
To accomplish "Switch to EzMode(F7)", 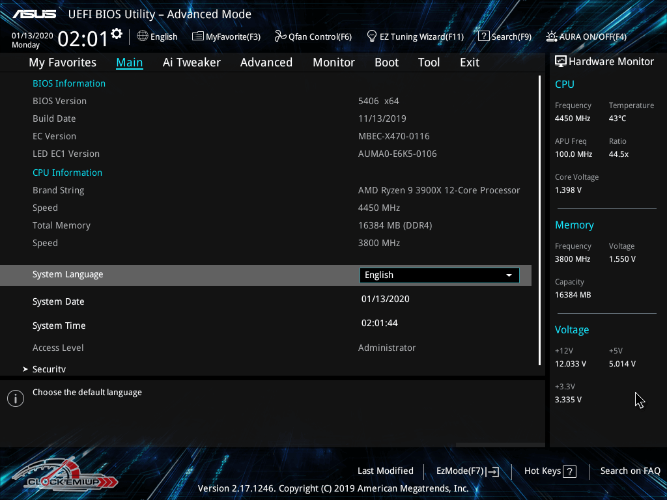I will 467,471.
